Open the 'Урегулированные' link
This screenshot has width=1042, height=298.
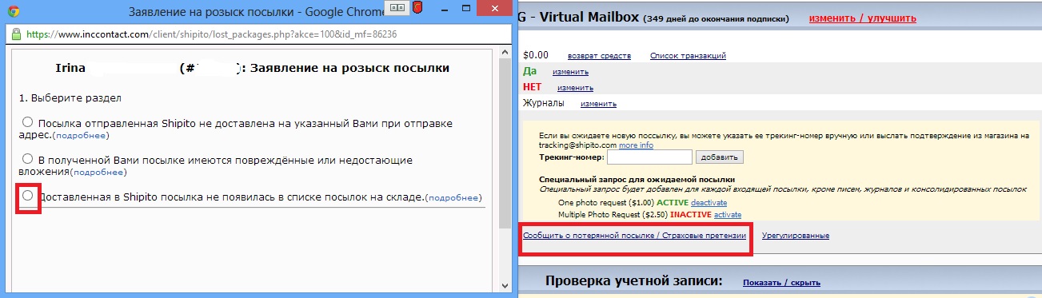(796, 236)
